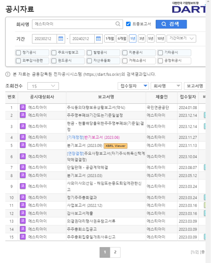
Task: Click the KOSDAQ badge icon in row 4
Action: (x=23, y=137)
